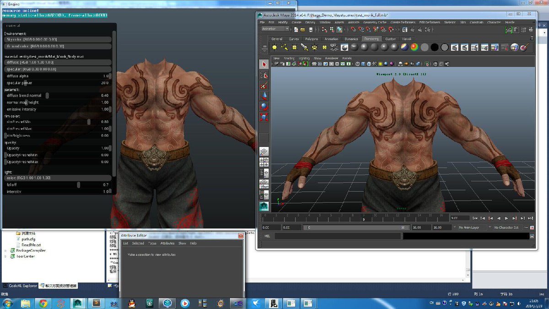
Task: Open the Create Deformers menu
Action: click(x=402, y=22)
